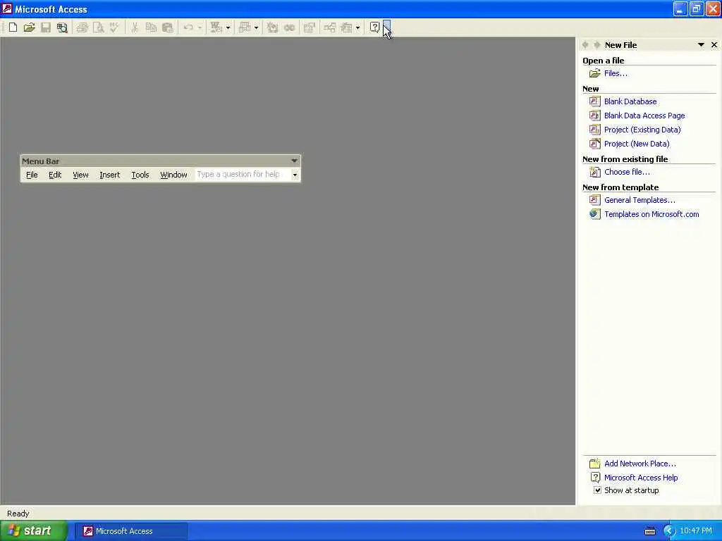
Task: Click the File Search toolbar icon
Action: 62,27
